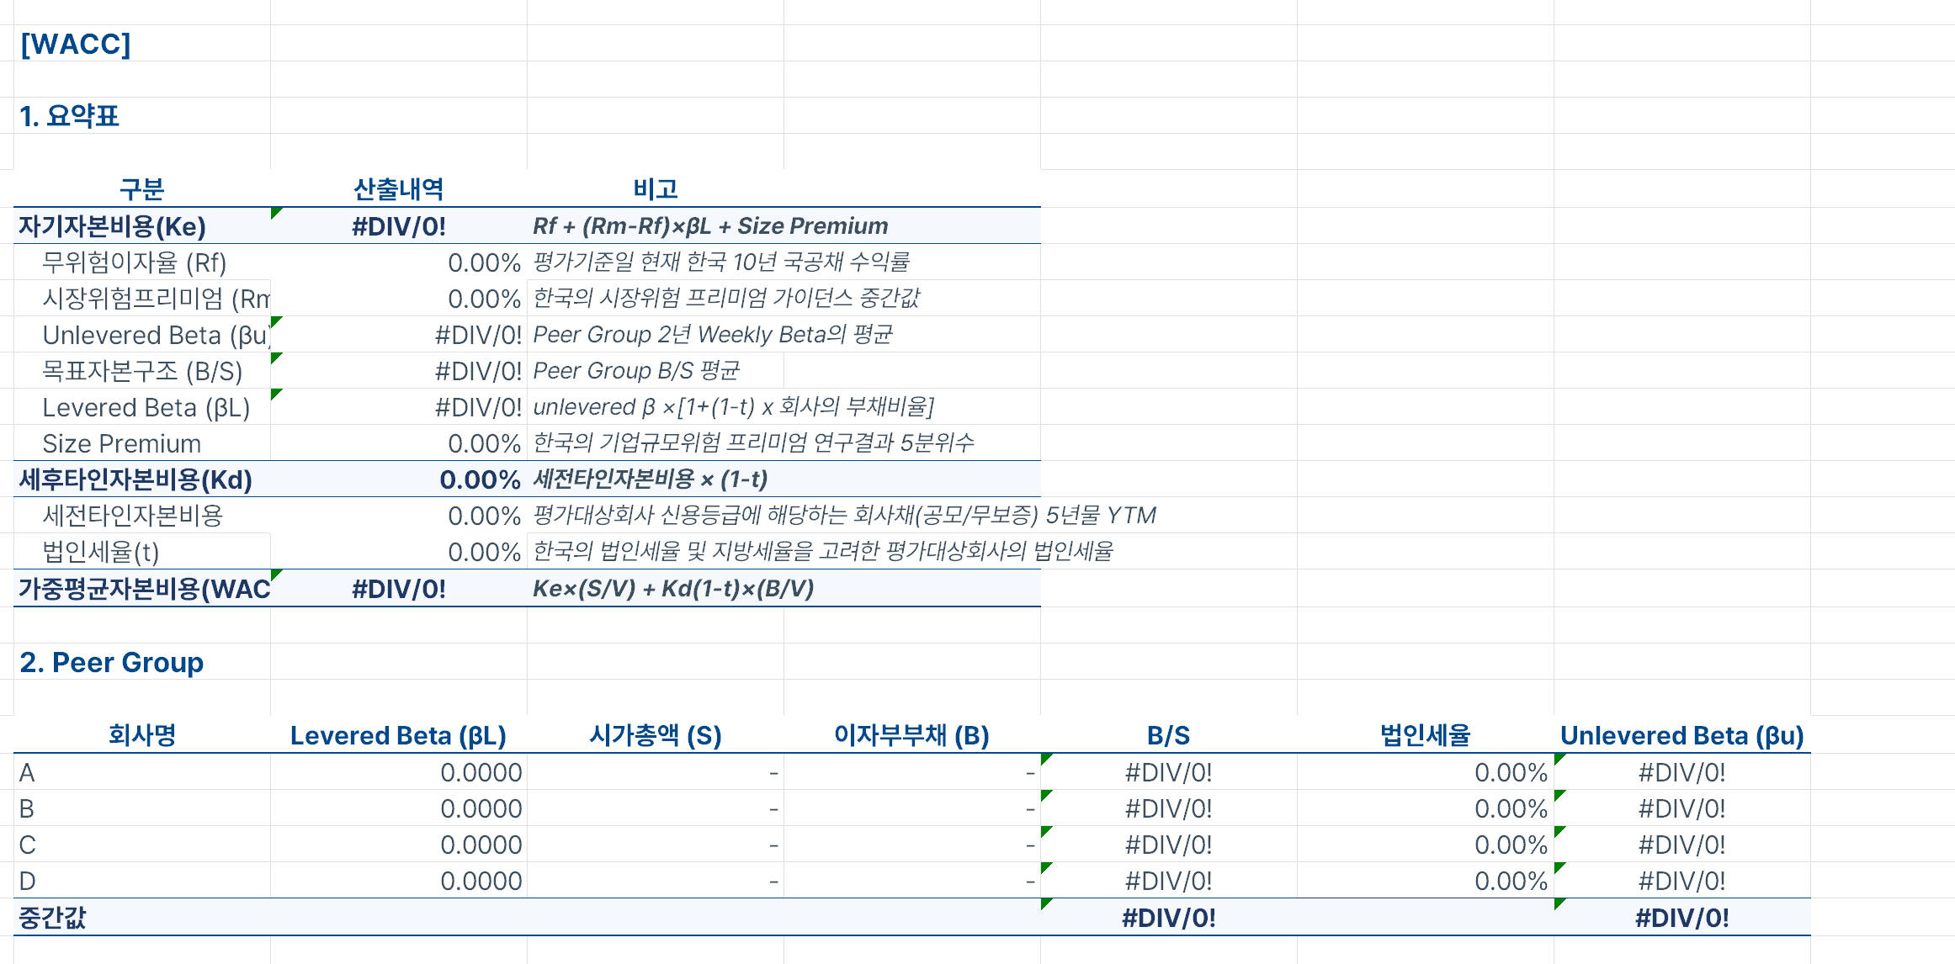Click the Levered Beta (βL) summary value cell
The height and width of the screenshot is (964, 1955).
point(477,407)
